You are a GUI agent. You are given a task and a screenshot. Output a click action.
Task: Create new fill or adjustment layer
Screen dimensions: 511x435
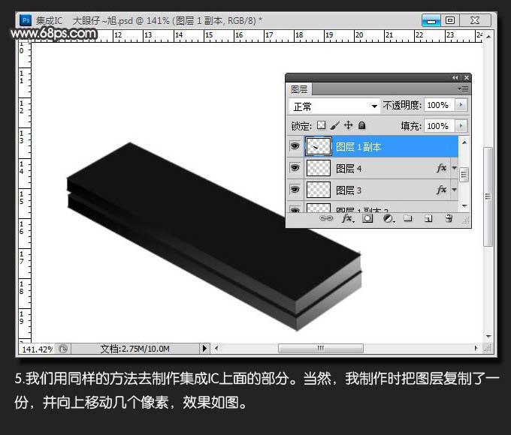point(389,219)
